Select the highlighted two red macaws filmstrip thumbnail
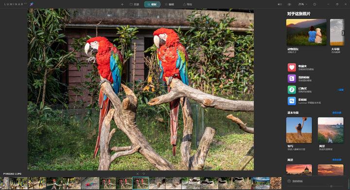This screenshot has width=350, height=190. (140, 183)
